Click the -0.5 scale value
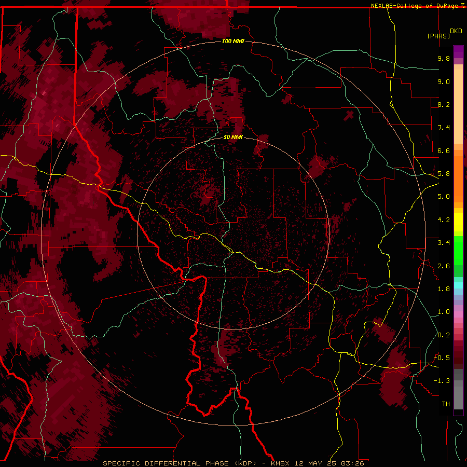The image size is (467, 467). click(442, 358)
